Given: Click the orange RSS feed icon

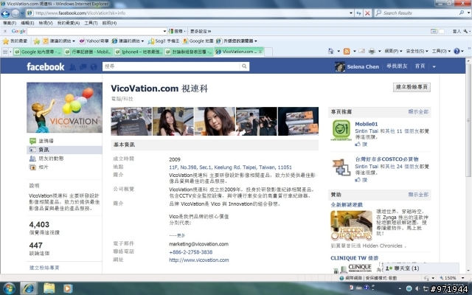Looking at the screenshot, I should pos(347,51).
